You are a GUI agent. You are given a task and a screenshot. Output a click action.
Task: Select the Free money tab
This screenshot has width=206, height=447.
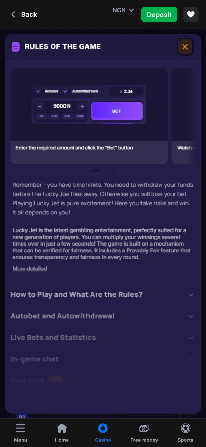pos(144,433)
